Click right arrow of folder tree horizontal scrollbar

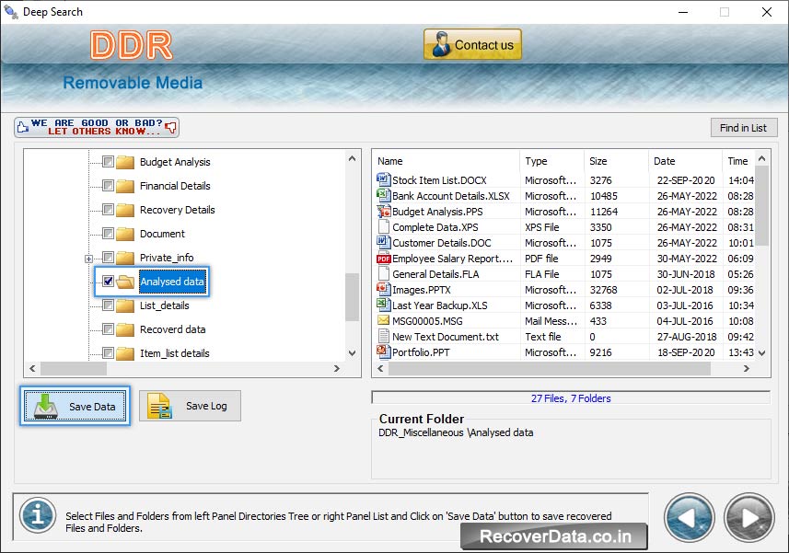coord(337,368)
